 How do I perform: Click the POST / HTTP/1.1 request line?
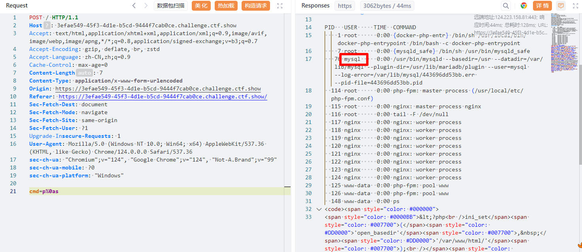[54, 17]
